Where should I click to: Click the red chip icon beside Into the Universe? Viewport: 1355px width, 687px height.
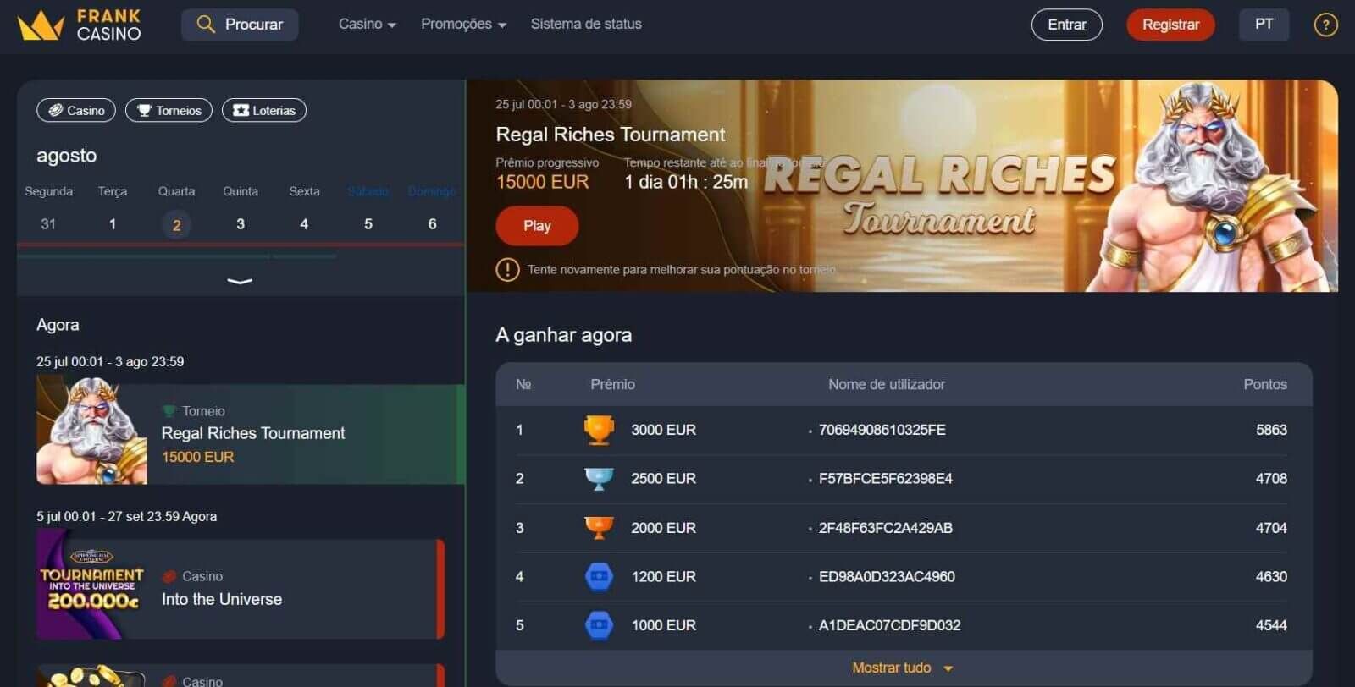point(169,576)
